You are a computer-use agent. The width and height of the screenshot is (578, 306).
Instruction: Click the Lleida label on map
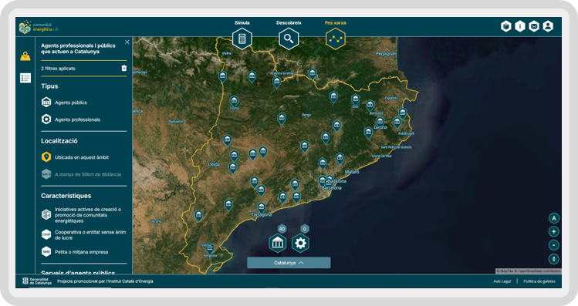(214, 164)
